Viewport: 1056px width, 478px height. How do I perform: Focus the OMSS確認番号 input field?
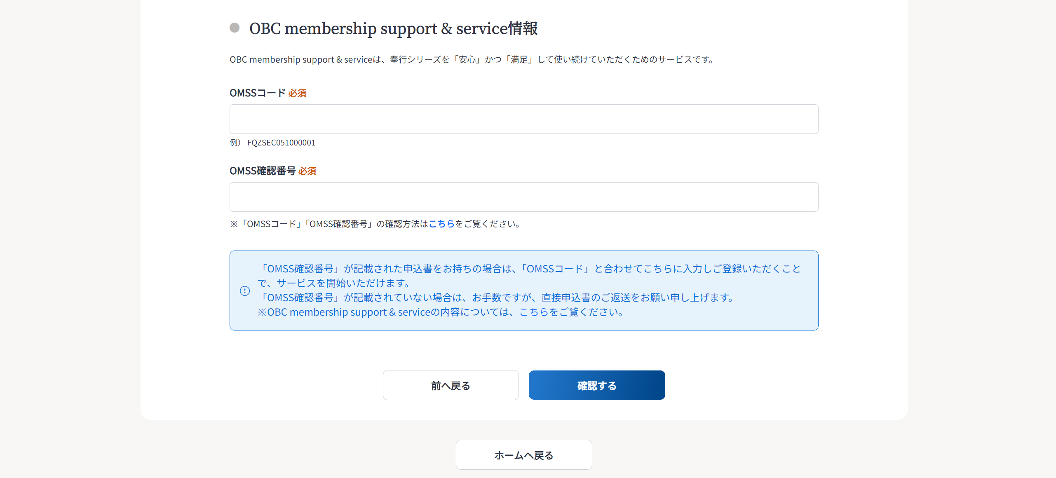click(x=524, y=197)
